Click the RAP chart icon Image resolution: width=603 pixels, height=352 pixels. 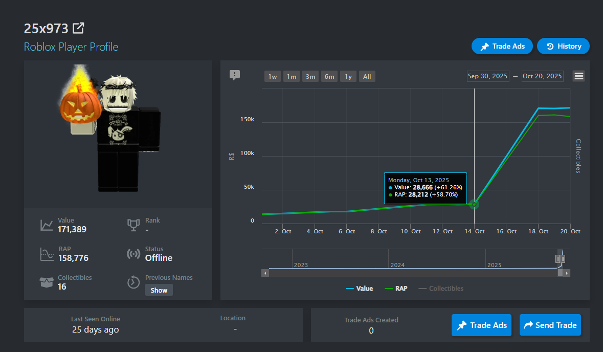tap(47, 254)
